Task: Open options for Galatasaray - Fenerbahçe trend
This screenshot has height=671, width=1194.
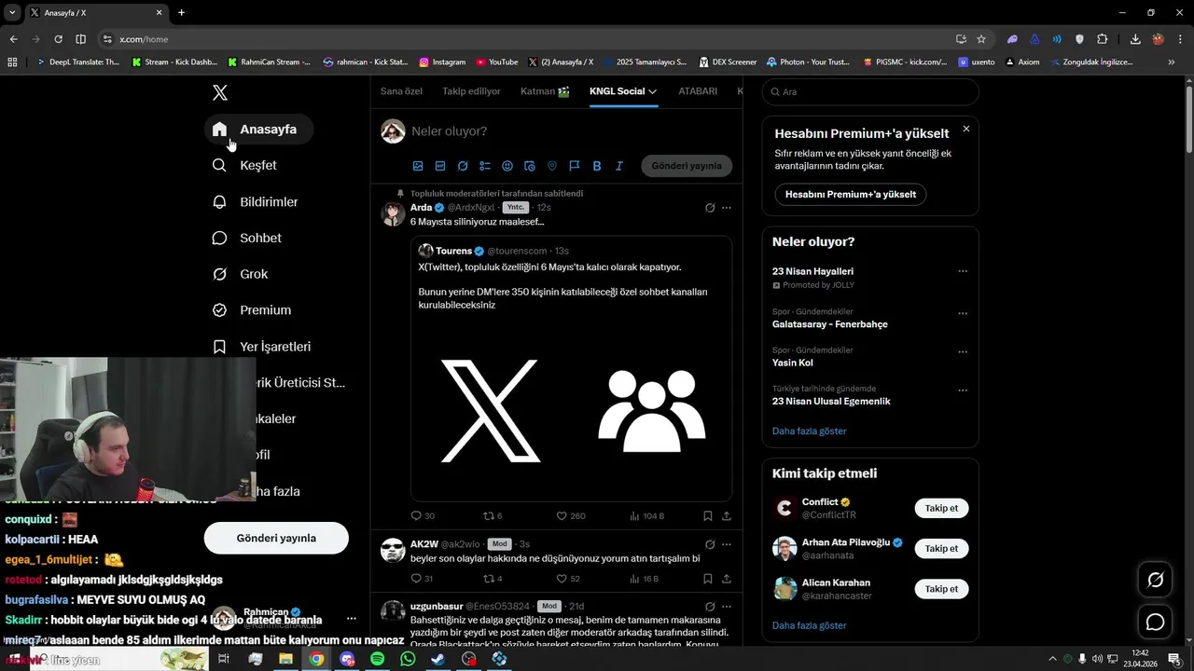Action: pos(963,313)
